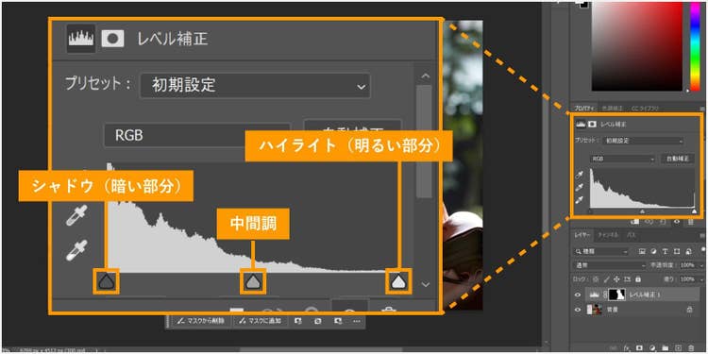Click inside the red color picker field
The image size is (708, 354).
(x=637, y=46)
